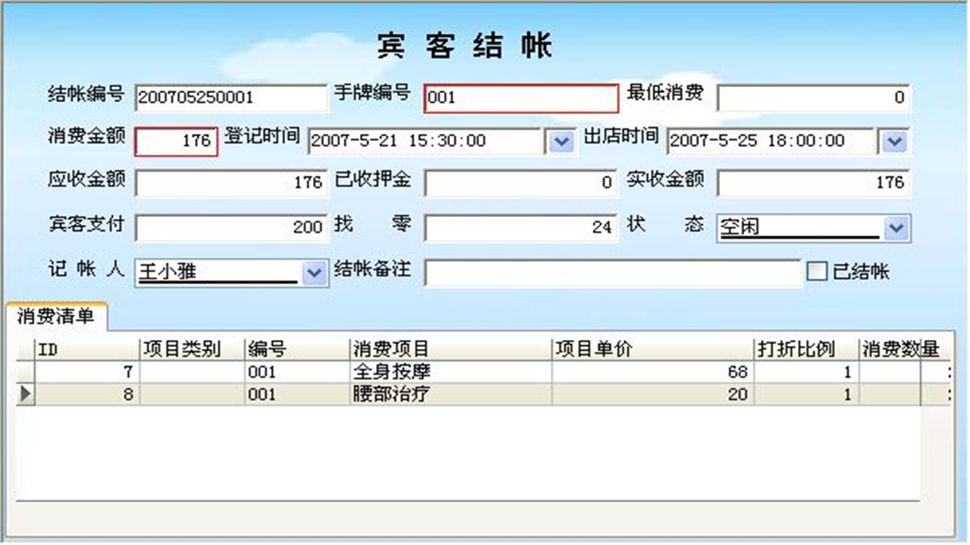Viewport: 970px width, 545px height.
Task: Click the 消费金额 field showing 176
Action: point(176,140)
